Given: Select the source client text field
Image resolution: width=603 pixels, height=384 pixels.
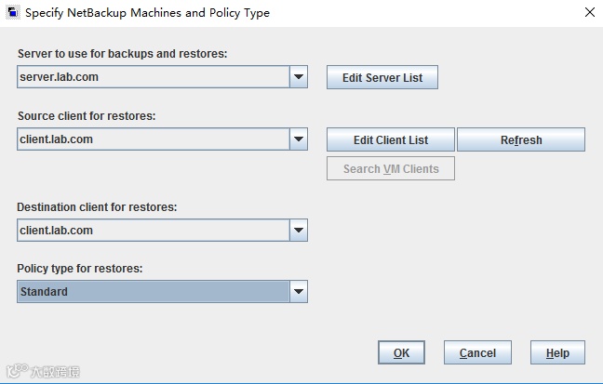Looking at the screenshot, I should point(153,139).
